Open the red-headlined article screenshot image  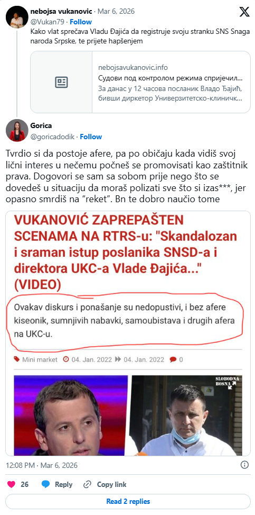(x=128, y=333)
